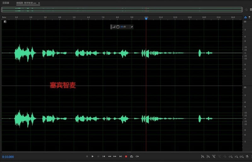Click the panel divider grip above transport
This screenshot has height=162, width=252.
(129, 152)
